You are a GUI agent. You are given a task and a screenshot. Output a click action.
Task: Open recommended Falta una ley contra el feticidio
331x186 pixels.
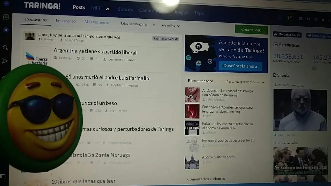pos(228,126)
